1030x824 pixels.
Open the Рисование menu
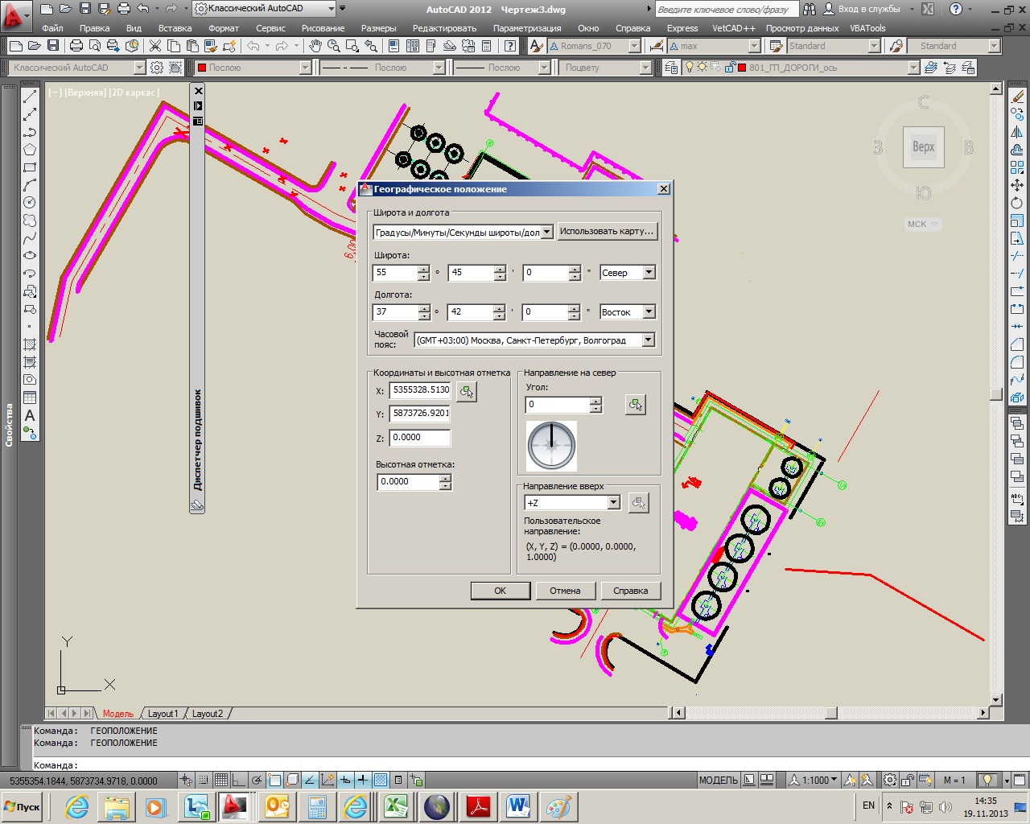pyautogui.click(x=323, y=28)
